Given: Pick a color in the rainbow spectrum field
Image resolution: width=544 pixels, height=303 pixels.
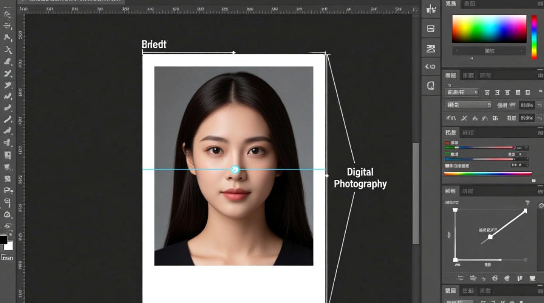Looking at the screenshot, I should click(489, 29).
